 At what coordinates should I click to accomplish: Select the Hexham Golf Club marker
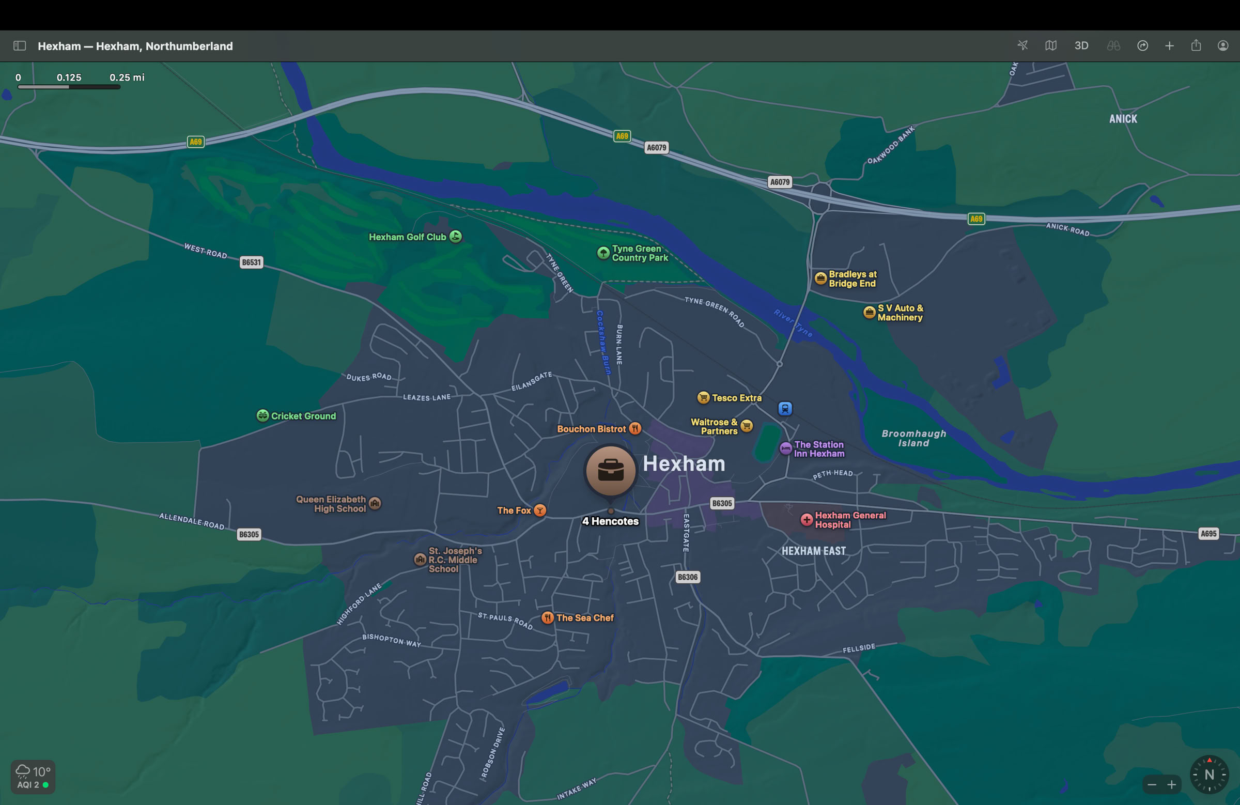pos(455,237)
